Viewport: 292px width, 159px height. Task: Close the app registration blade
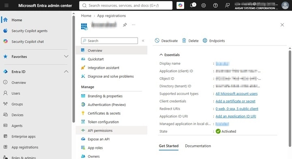click(x=282, y=25)
